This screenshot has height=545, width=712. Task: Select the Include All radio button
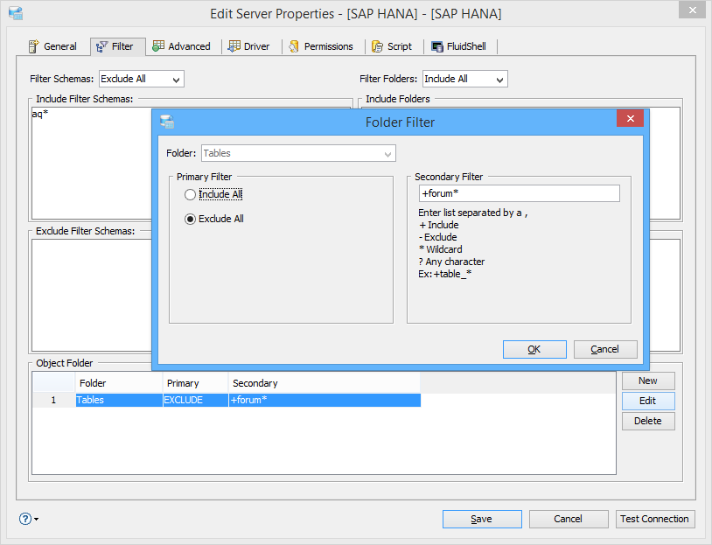[191, 195]
